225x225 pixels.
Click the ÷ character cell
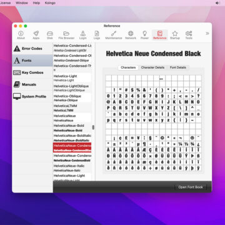pyautogui.click(x=151, y=168)
